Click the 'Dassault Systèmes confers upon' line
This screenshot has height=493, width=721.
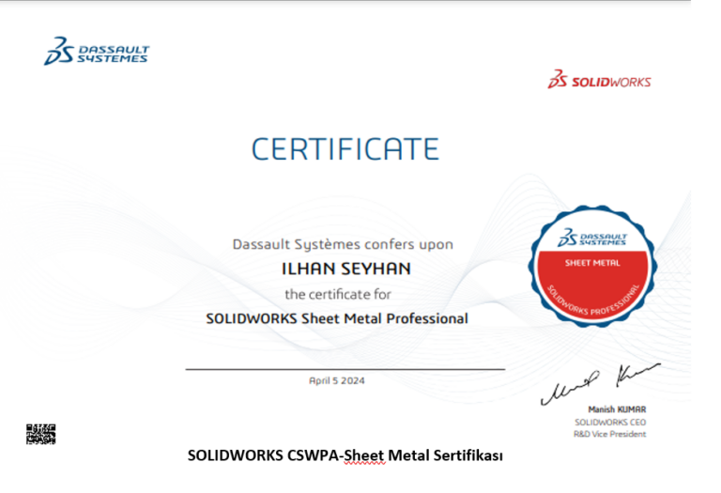343,244
